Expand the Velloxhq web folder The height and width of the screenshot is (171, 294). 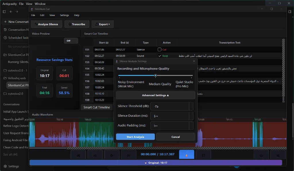point(15,78)
